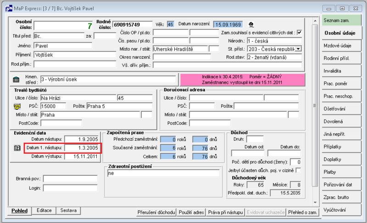Click the pink Indikace status banner
The image size is (367, 223).
click(x=243, y=80)
